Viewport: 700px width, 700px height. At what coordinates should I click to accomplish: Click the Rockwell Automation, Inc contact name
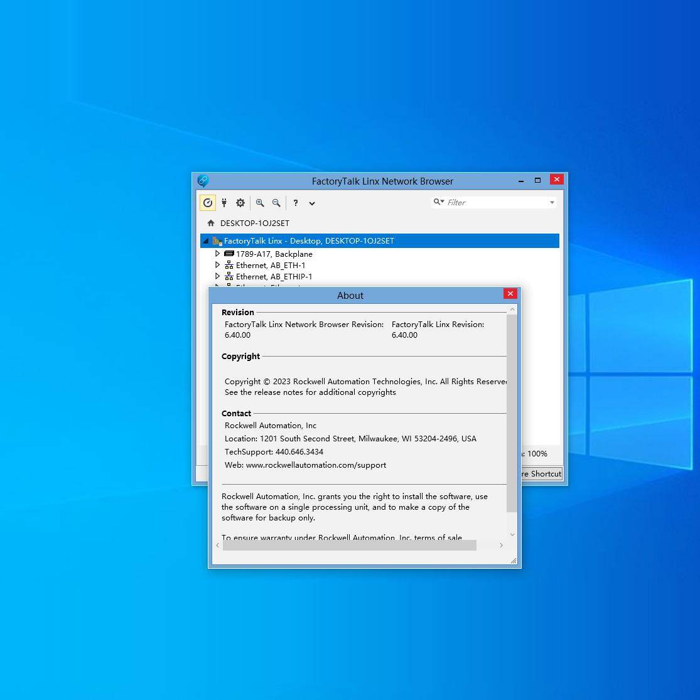(x=271, y=426)
